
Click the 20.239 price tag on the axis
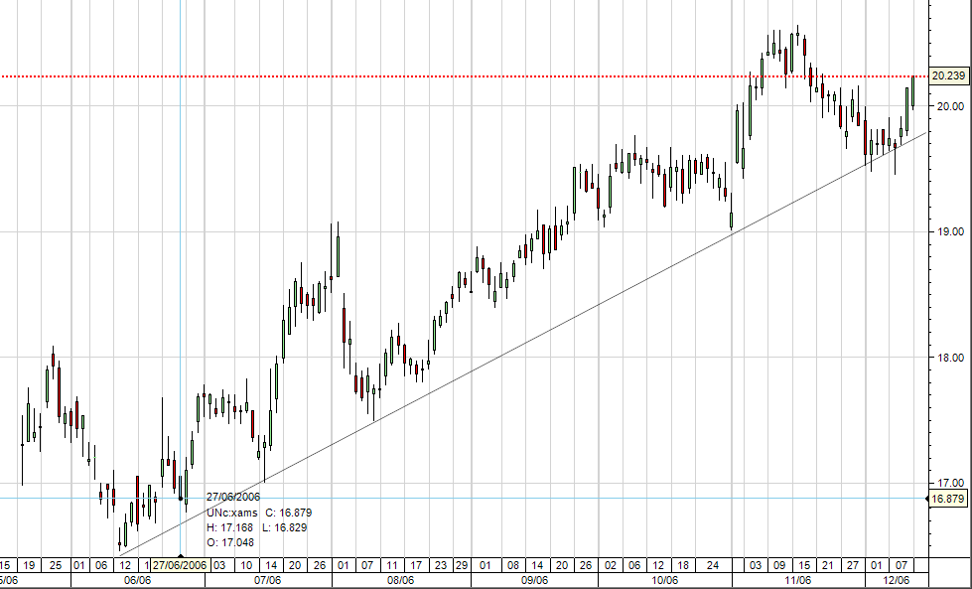(948, 76)
